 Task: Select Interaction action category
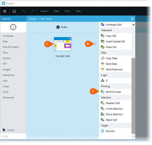tap(9, 75)
